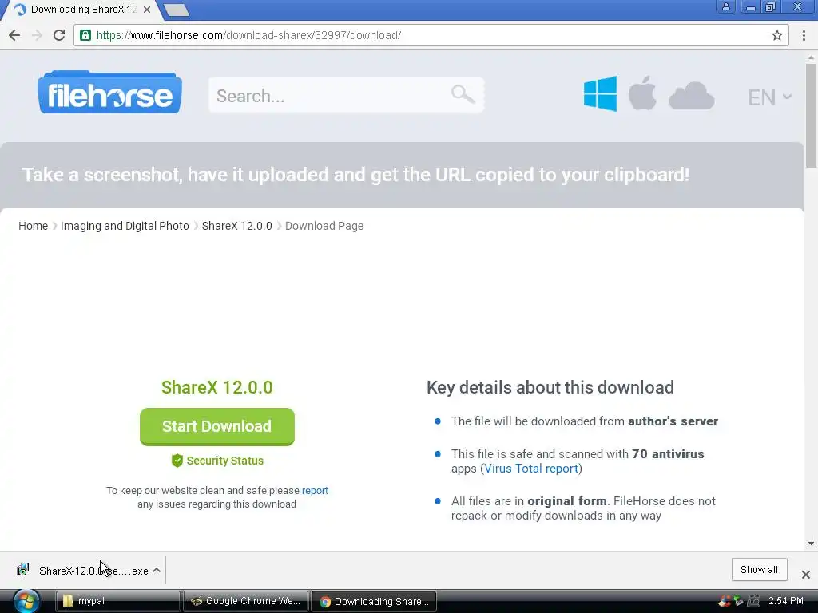Bookmark this page with star icon

point(776,35)
